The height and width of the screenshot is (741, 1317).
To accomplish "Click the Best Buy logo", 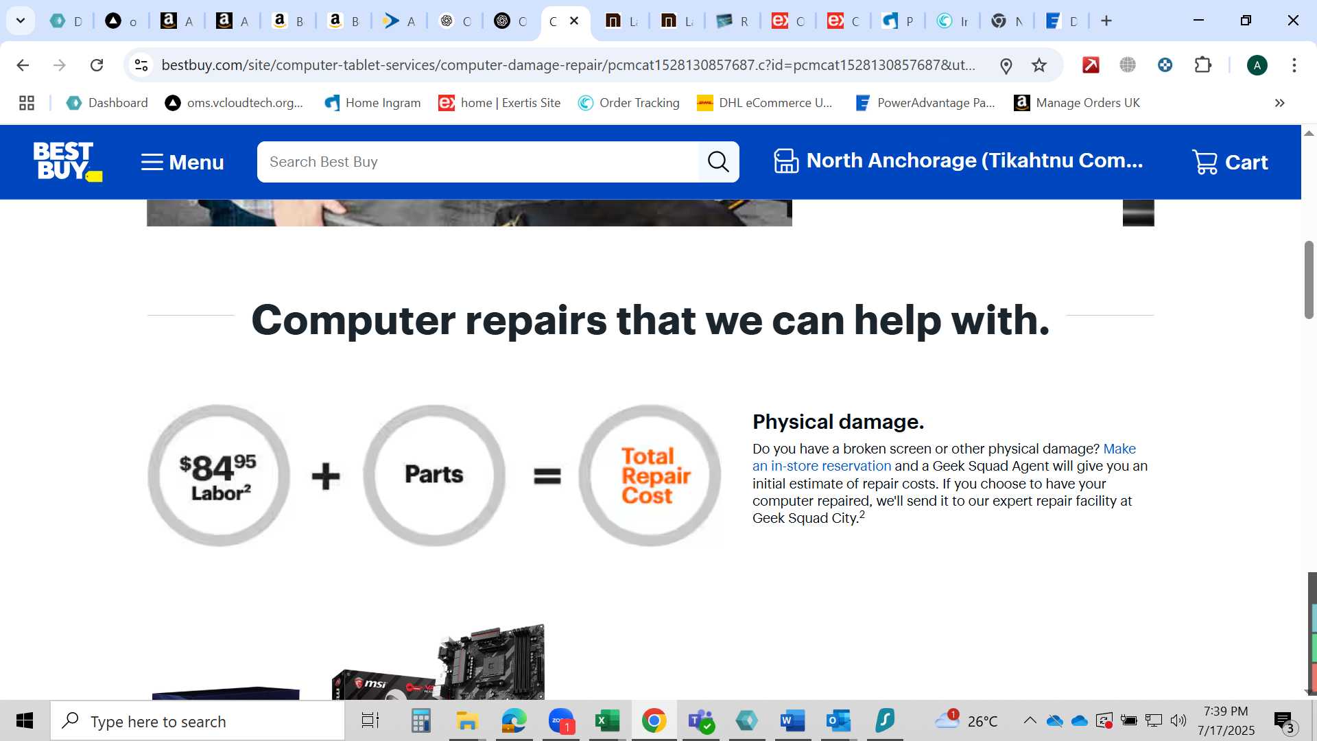I will point(67,162).
